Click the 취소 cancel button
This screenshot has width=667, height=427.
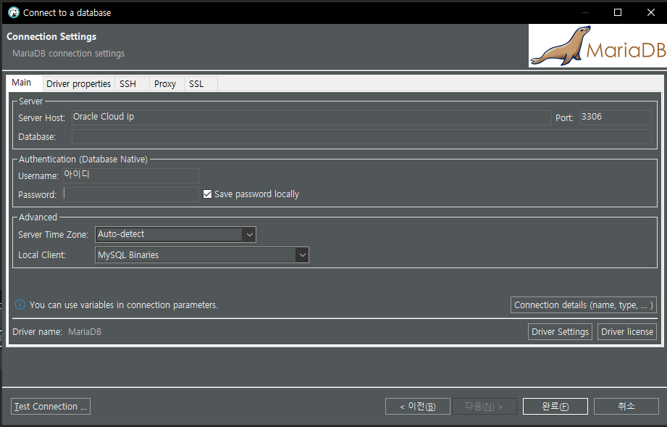pyautogui.click(x=626, y=407)
